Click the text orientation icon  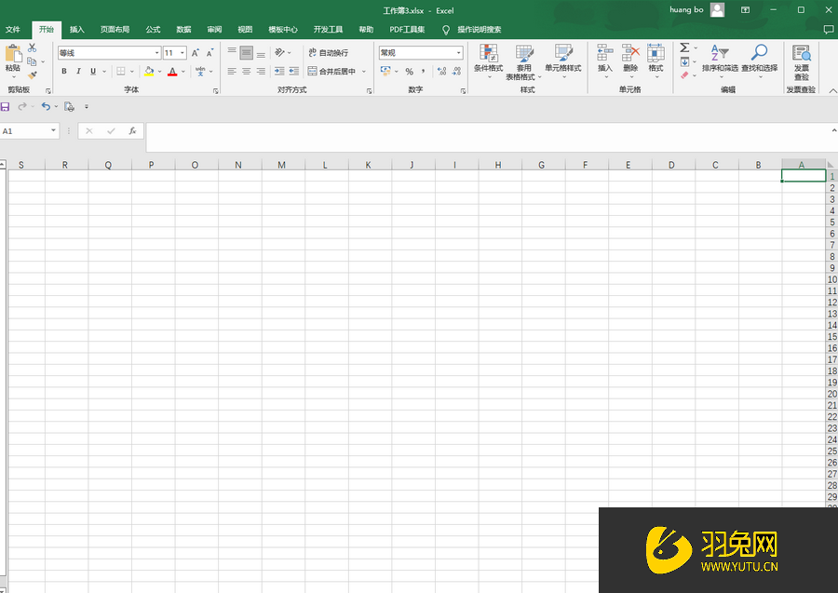279,52
